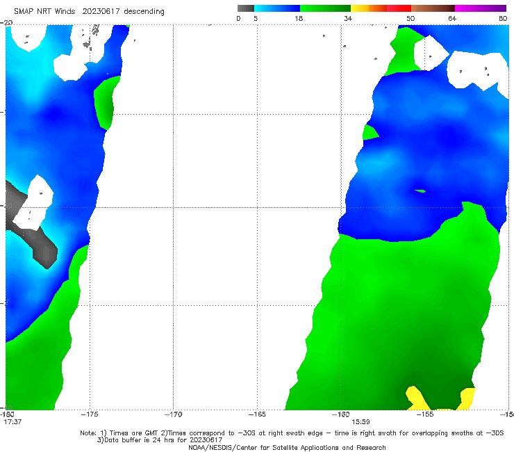Click the 'Times are GMT' note line
This screenshot has width=514, height=452.
(x=292, y=433)
